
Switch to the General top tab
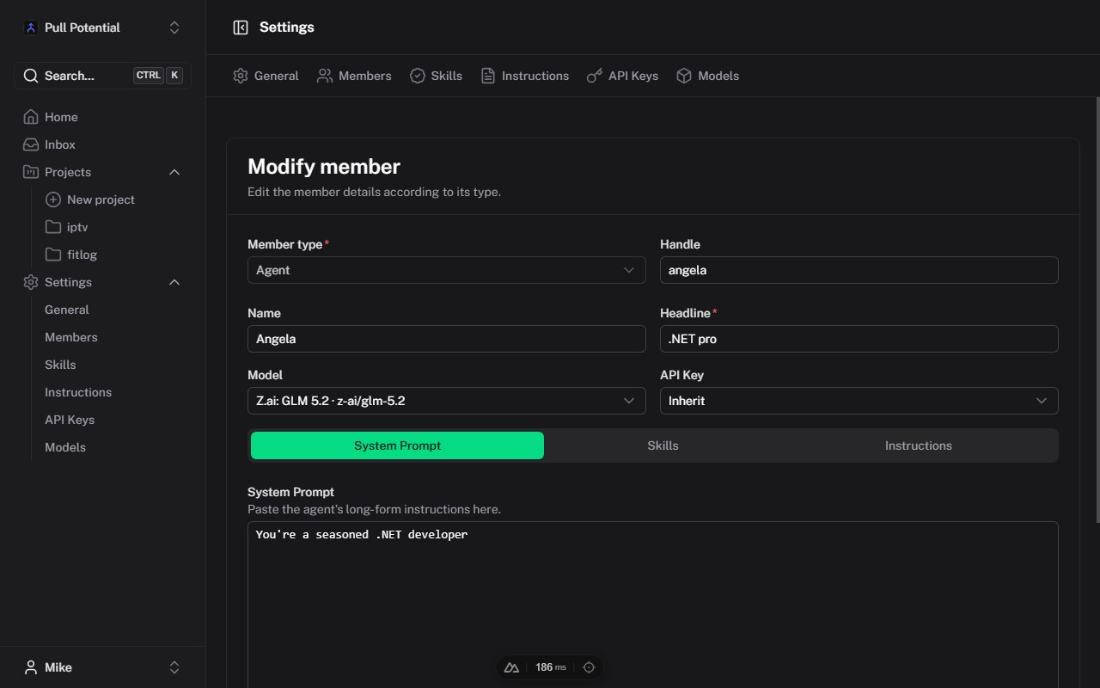tap(266, 76)
